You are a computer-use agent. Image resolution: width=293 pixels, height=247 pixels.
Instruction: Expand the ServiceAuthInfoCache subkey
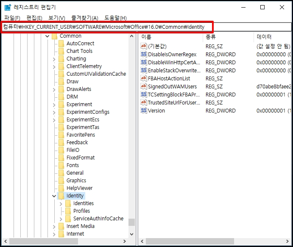61,219
